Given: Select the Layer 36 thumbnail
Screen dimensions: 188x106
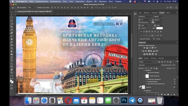Looking at the screenshot, I should pyautogui.click(x=143, y=87).
